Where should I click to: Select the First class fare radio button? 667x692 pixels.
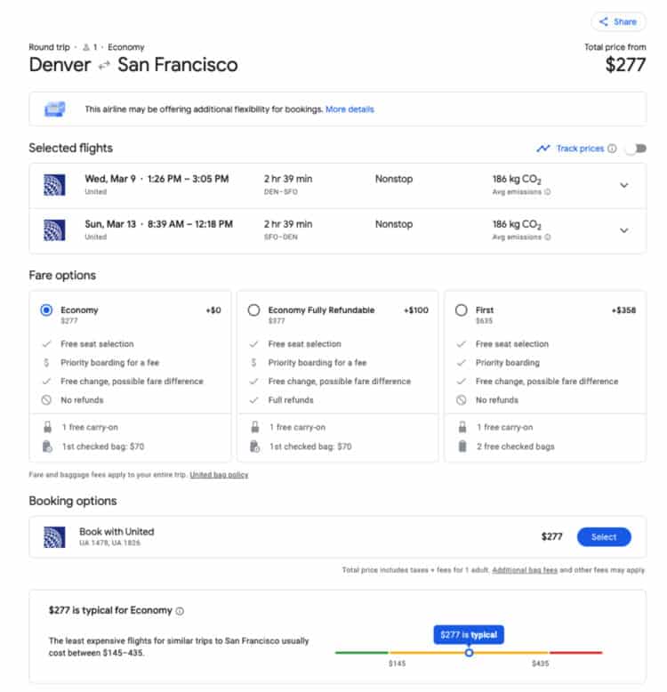(461, 310)
